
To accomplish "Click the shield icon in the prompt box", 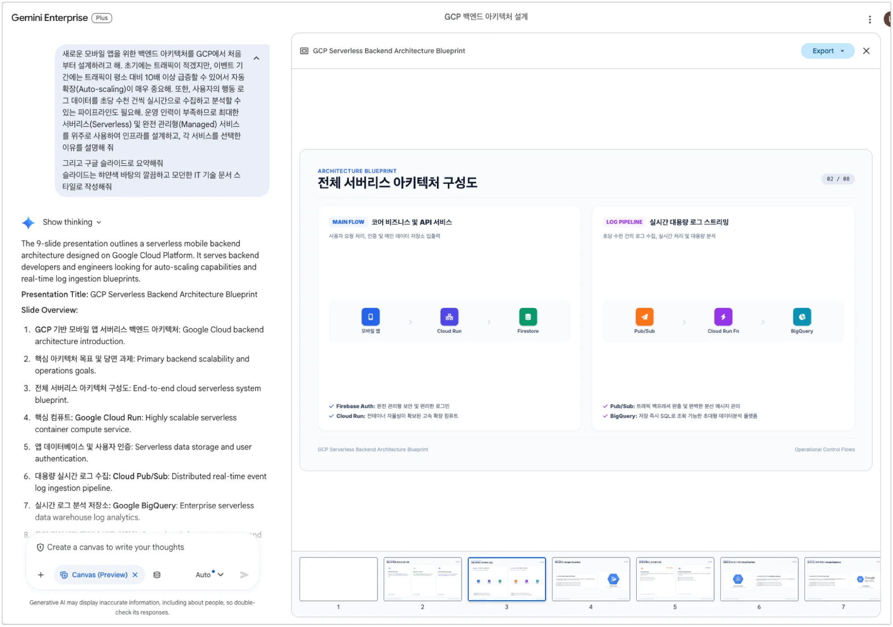I will [x=40, y=548].
